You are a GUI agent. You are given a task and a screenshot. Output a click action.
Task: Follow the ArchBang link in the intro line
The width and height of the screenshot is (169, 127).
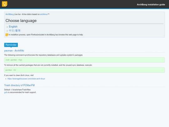click(10, 14)
